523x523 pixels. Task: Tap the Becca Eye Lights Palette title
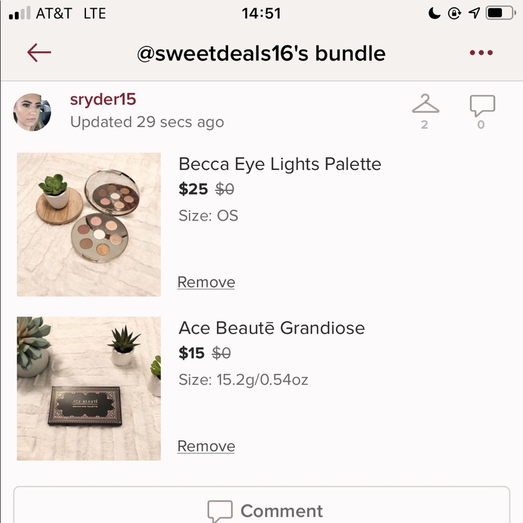[x=280, y=164]
